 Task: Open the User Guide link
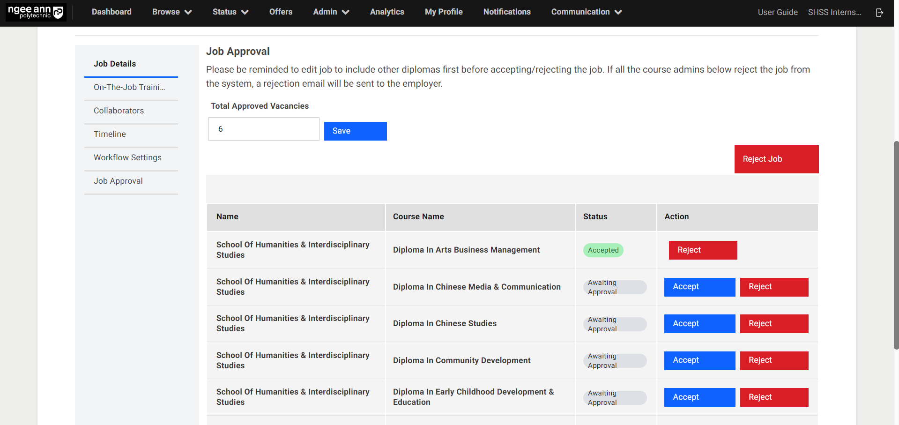click(x=777, y=13)
